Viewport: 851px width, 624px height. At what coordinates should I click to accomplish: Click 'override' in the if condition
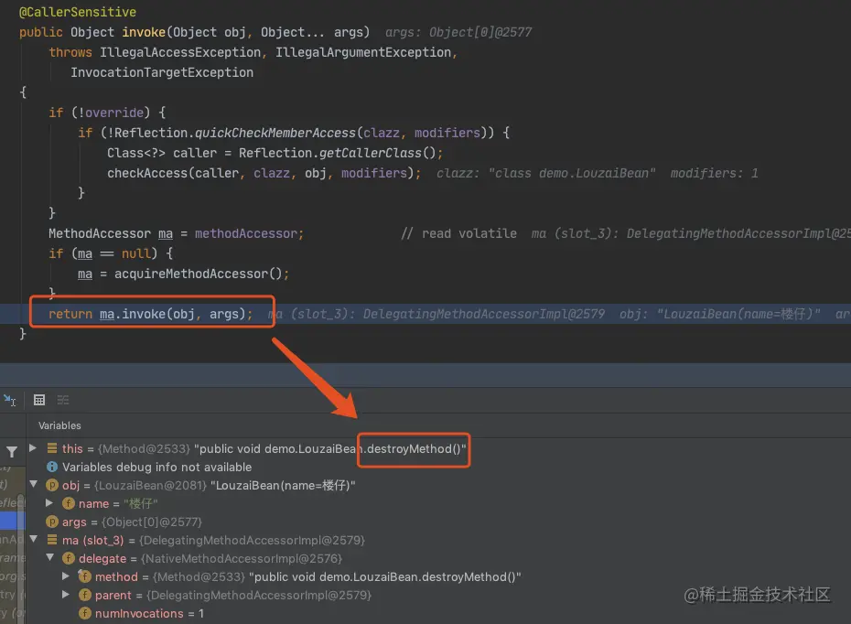pos(114,113)
